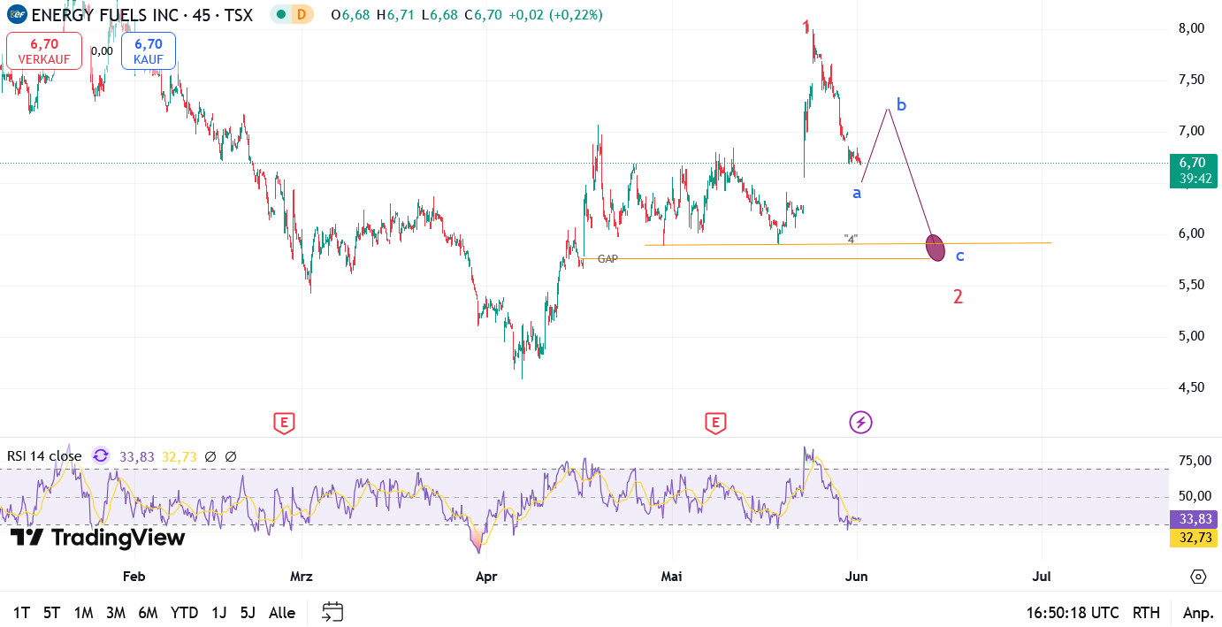
Task: Select the blue wave label b
Action: pos(901,104)
